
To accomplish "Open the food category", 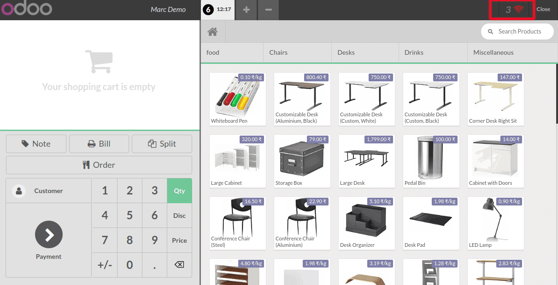I will [x=232, y=52].
